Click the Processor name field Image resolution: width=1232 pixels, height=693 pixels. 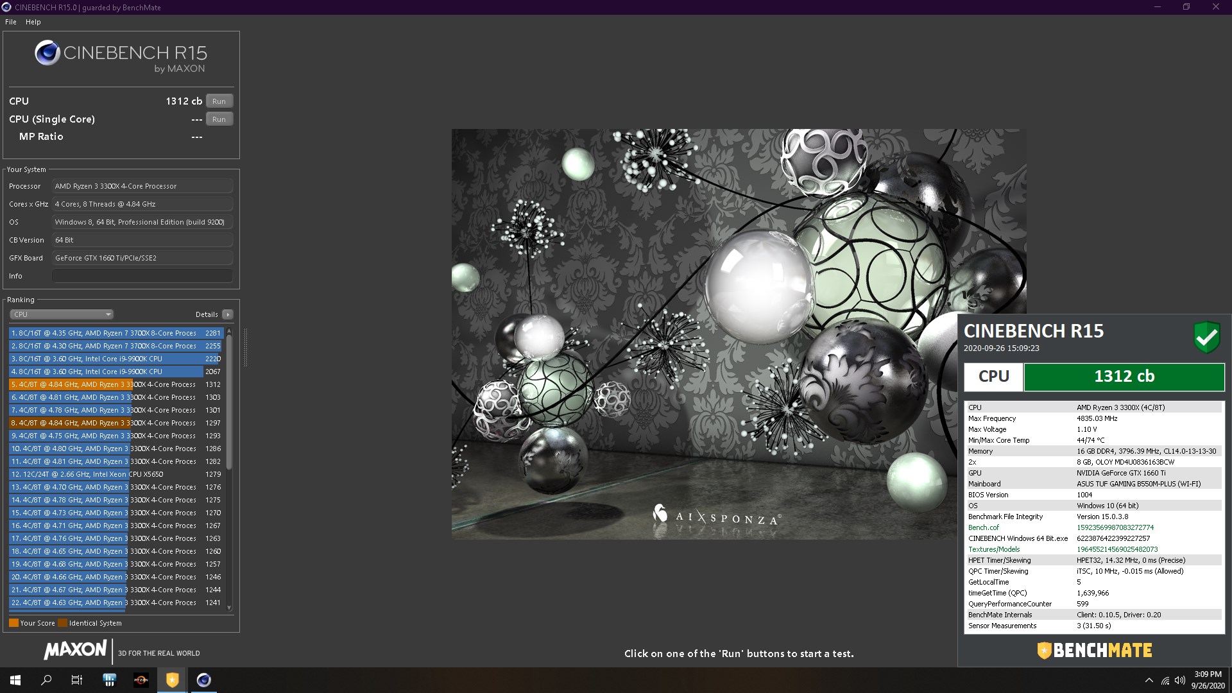[x=142, y=186]
